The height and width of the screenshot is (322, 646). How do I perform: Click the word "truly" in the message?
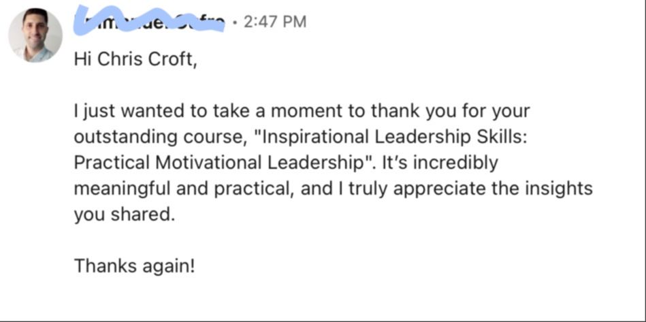point(363,189)
